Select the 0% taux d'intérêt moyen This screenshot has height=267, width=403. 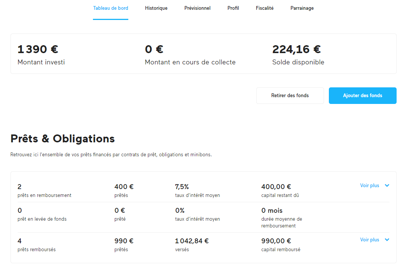pos(180,211)
